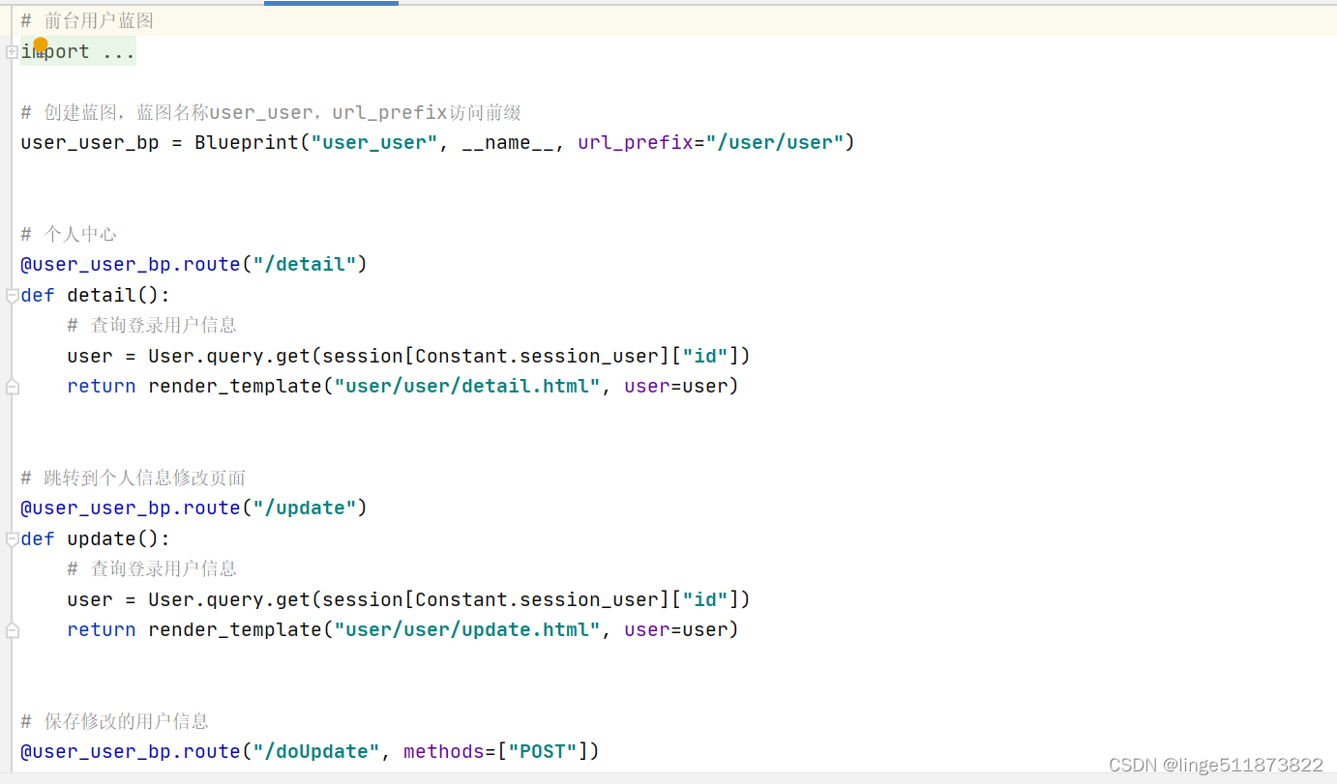Screen dimensions: 1337x784
Task: Click the "user/user/detail.html" template string
Action: [x=467, y=387]
